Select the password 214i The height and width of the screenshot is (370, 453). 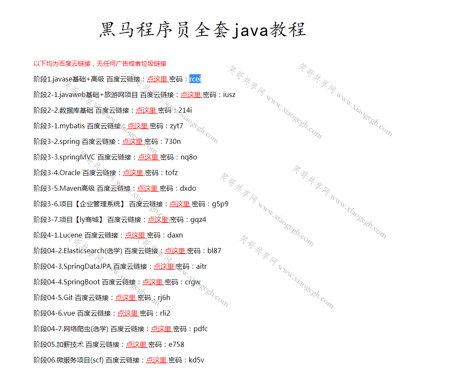click(x=185, y=110)
